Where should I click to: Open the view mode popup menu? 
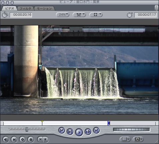[x=96, y=15]
